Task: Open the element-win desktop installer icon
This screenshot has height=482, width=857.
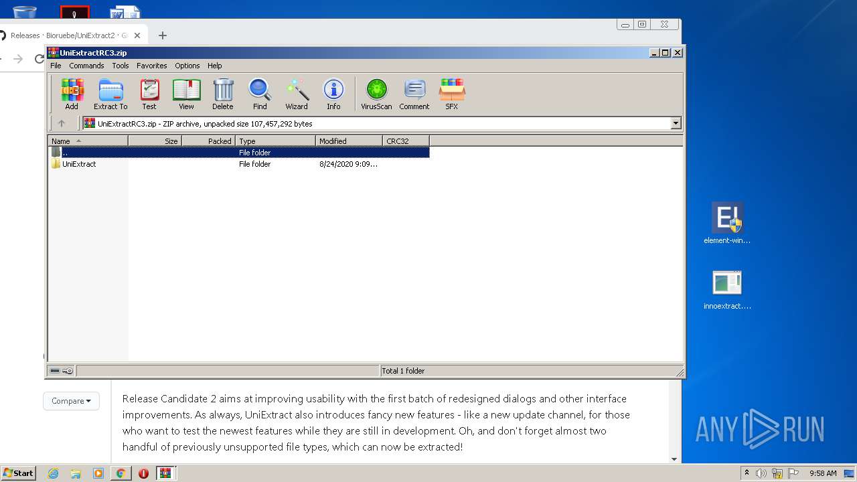Action: point(727,224)
